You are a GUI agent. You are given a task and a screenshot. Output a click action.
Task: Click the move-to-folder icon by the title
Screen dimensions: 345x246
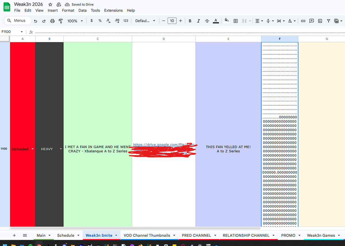click(59, 5)
